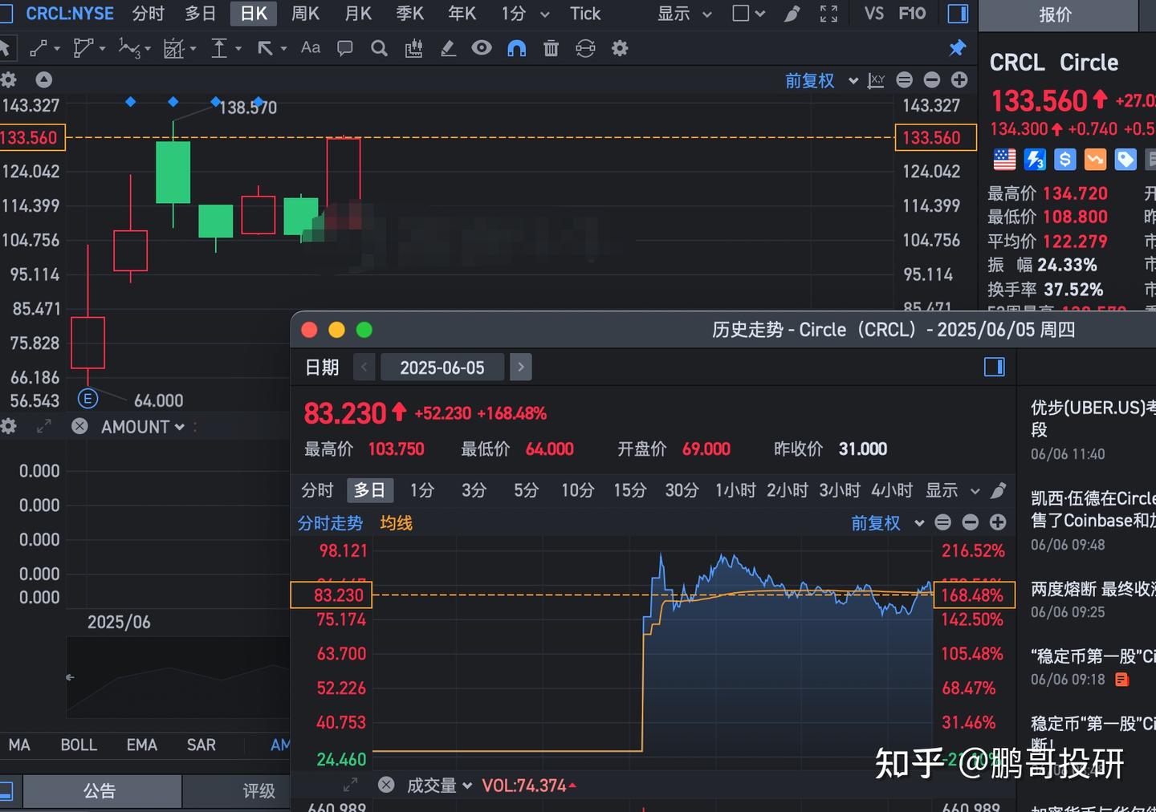
Task: Select 30分 interval in history window
Action: coord(682,490)
